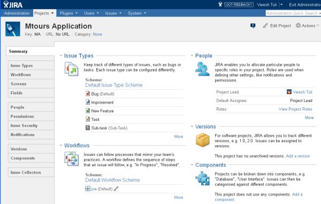The width and height of the screenshot is (321, 204).
Task: Open the Default Issue Type Scheme link
Action: click(x=114, y=85)
